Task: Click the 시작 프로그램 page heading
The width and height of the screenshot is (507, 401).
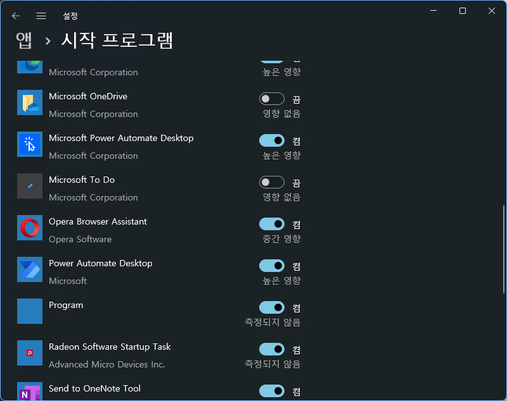Action: click(x=117, y=40)
